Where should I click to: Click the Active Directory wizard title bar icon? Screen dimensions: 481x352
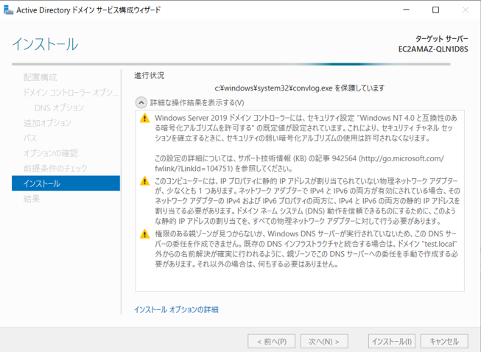pyautogui.click(x=8, y=10)
